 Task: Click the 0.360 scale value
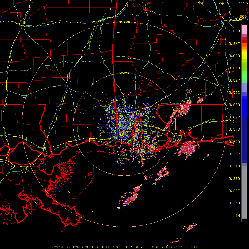[234, 179]
